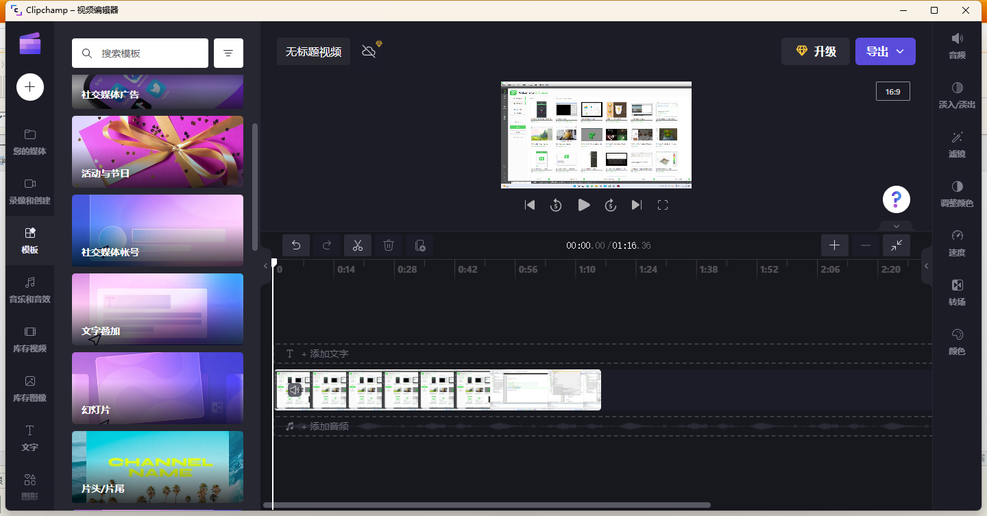Open 库存图像 stock images tab
Viewport: 987px width, 516px height.
(29, 389)
